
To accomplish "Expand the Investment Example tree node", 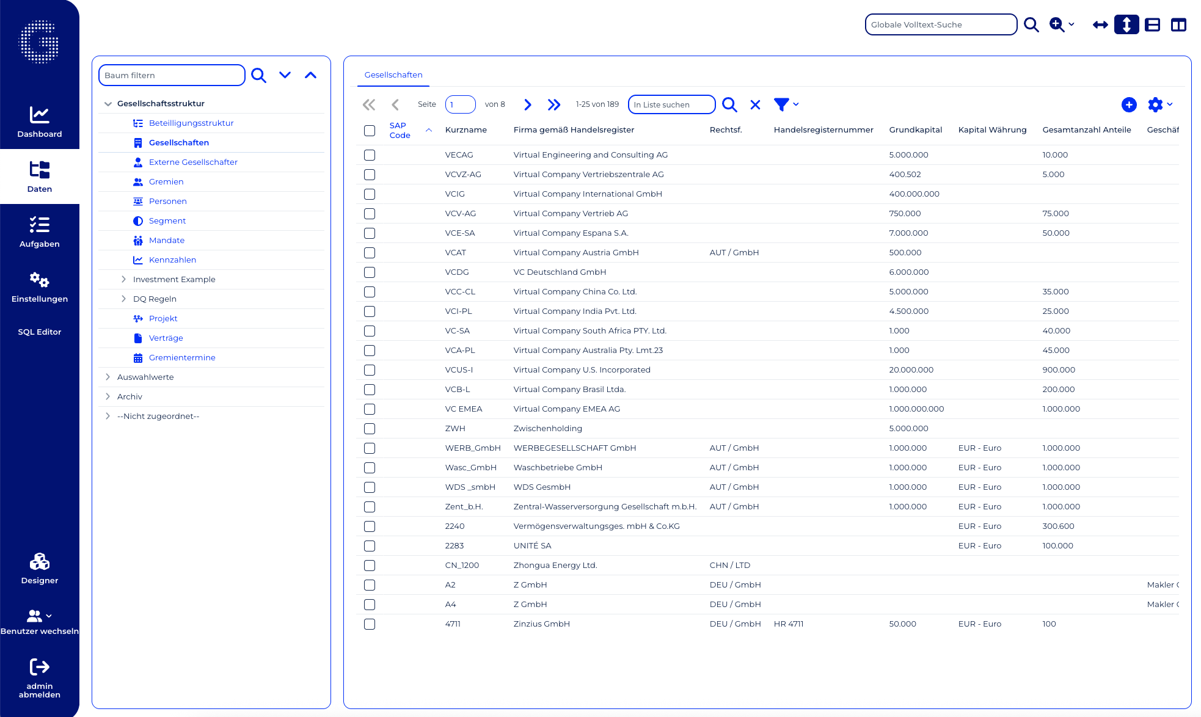I will point(124,279).
